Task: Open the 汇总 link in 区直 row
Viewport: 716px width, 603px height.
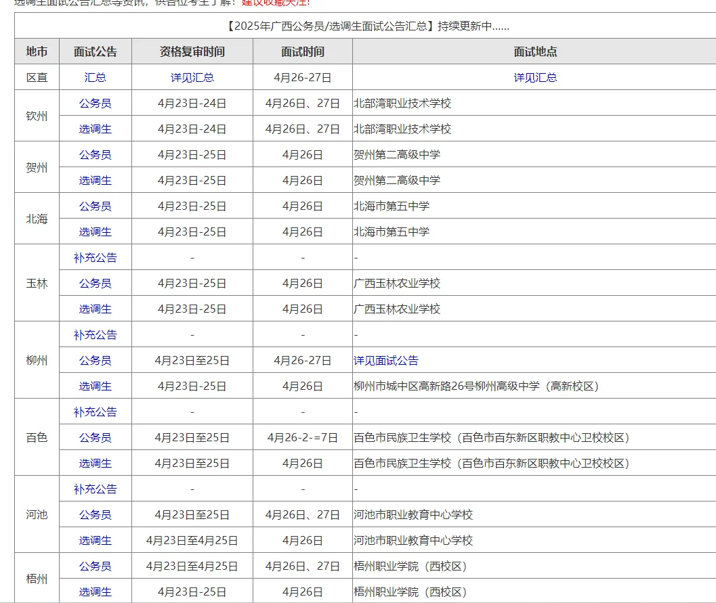Action: click(x=95, y=78)
